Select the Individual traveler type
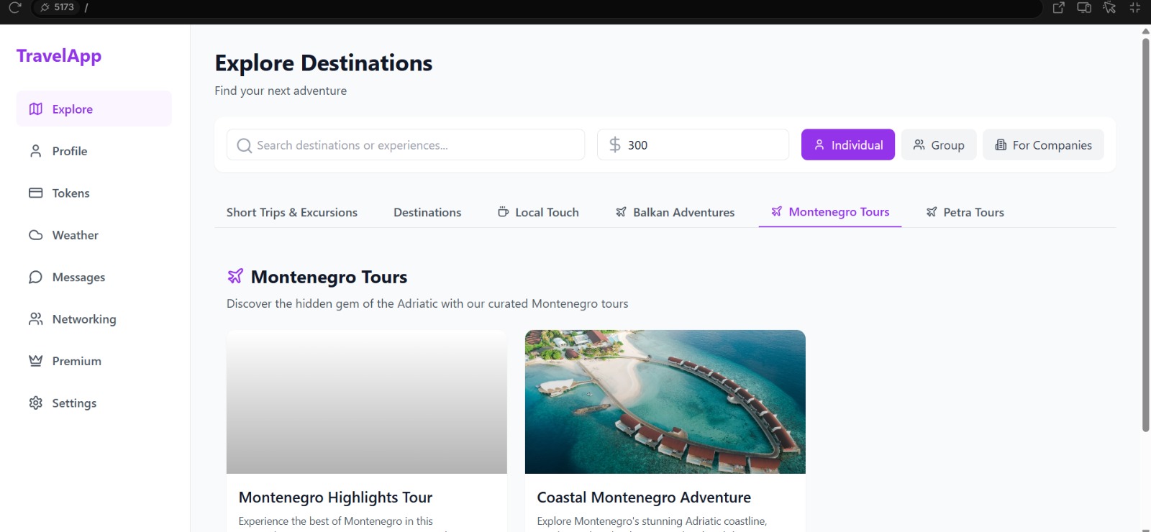The width and height of the screenshot is (1151, 532). click(x=848, y=145)
